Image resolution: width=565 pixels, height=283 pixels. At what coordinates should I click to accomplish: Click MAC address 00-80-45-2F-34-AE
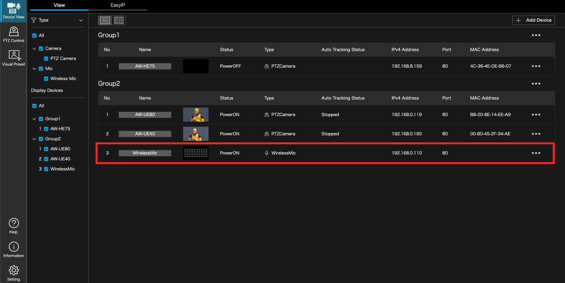[x=490, y=134]
